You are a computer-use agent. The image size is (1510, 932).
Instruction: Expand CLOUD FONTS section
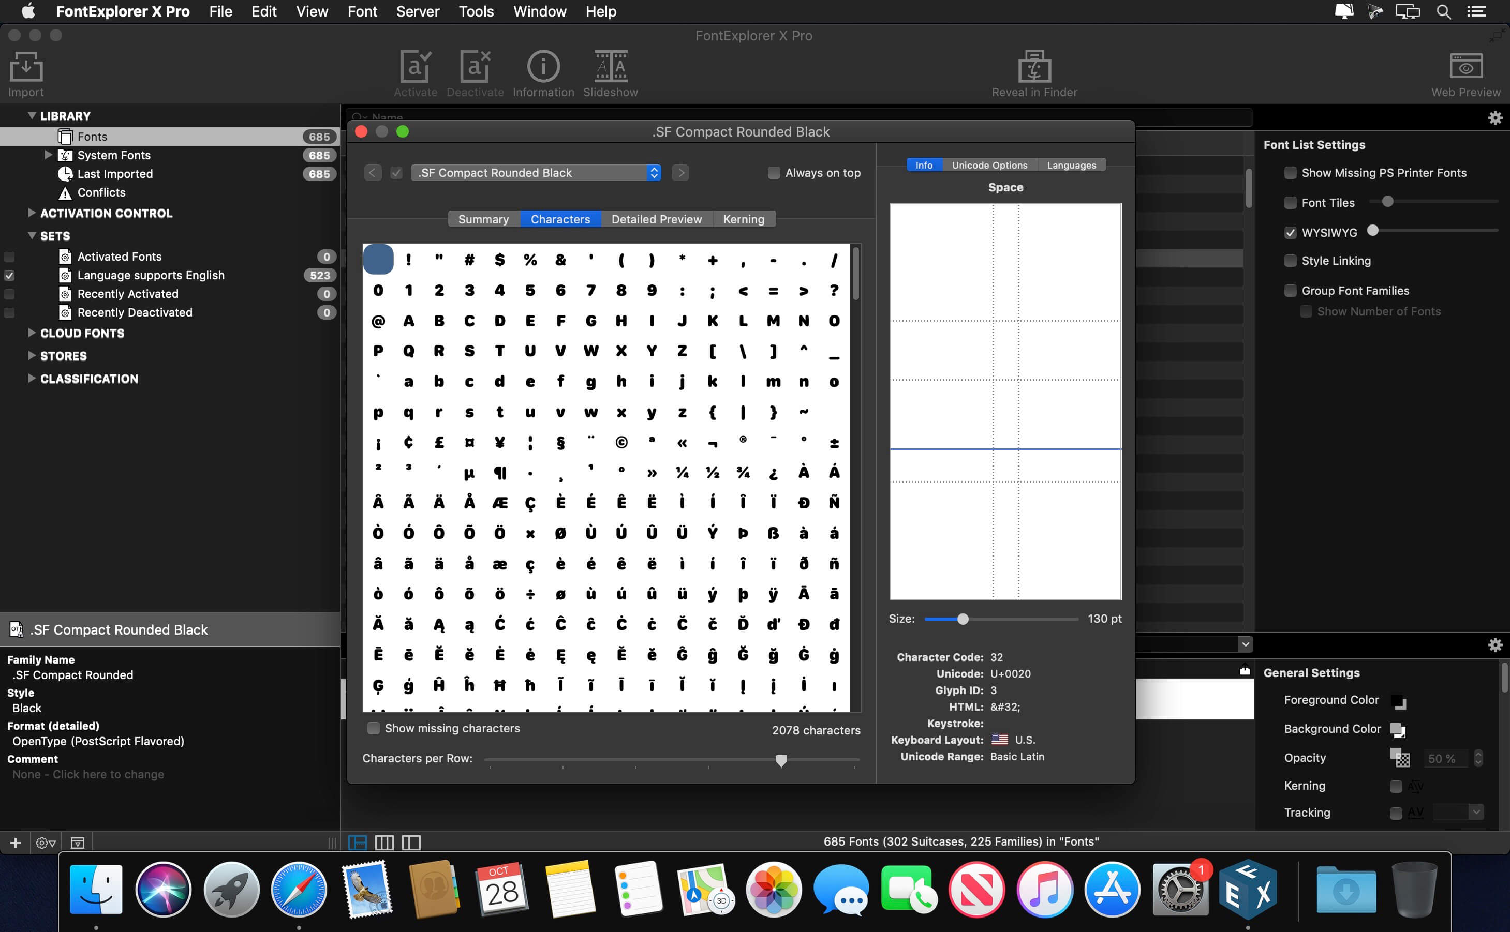pyautogui.click(x=32, y=333)
